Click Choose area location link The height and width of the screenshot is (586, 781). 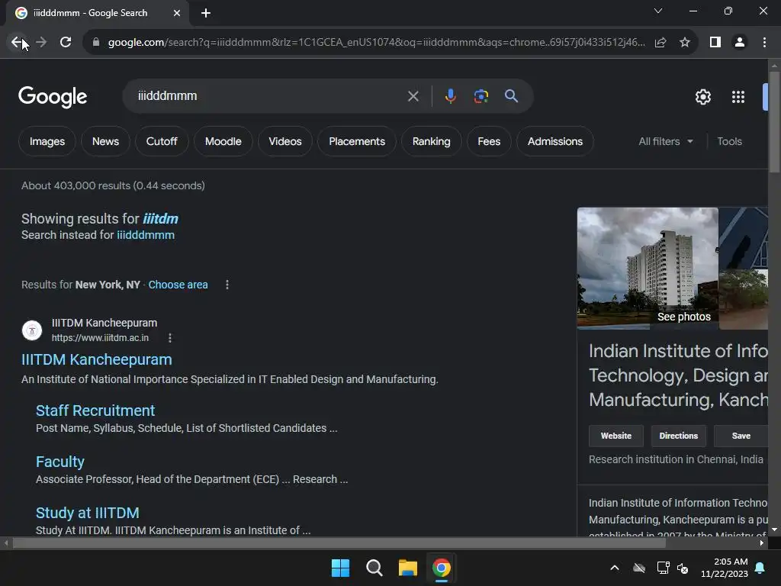pyautogui.click(x=178, y=285)
